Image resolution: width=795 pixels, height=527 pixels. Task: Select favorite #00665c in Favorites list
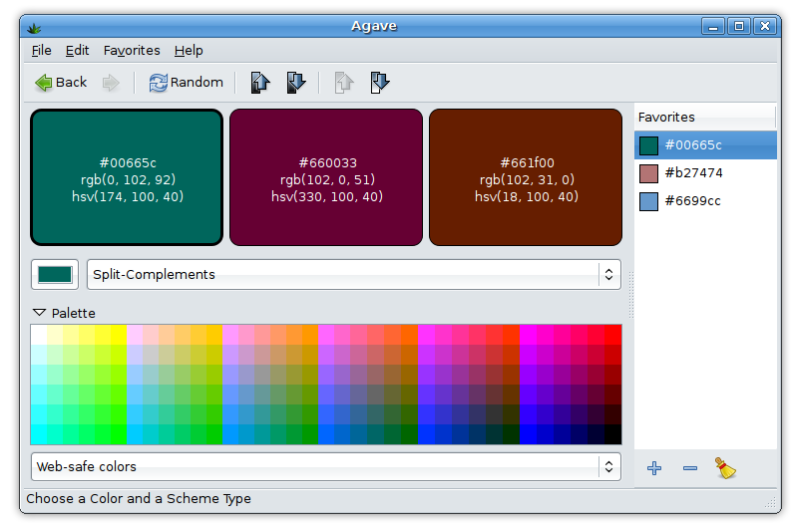point(705,145)
